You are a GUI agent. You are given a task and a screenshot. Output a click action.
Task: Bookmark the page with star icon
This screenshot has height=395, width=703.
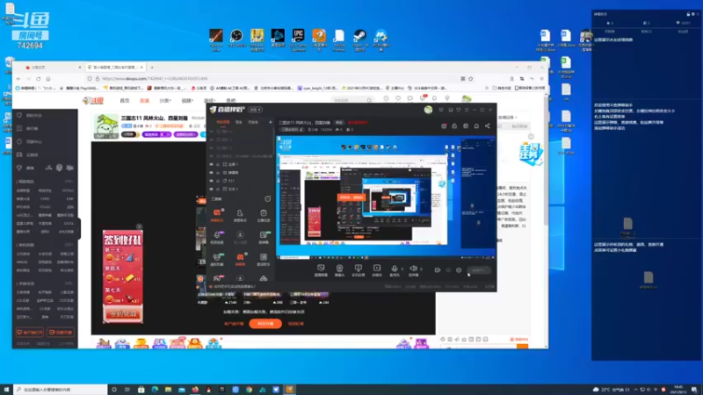pos(471,79)
